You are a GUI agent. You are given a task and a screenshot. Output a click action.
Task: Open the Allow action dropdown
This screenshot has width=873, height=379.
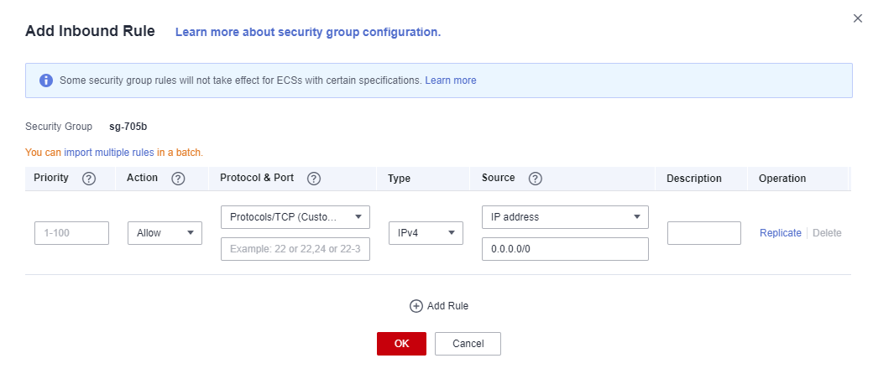(165, 233)
